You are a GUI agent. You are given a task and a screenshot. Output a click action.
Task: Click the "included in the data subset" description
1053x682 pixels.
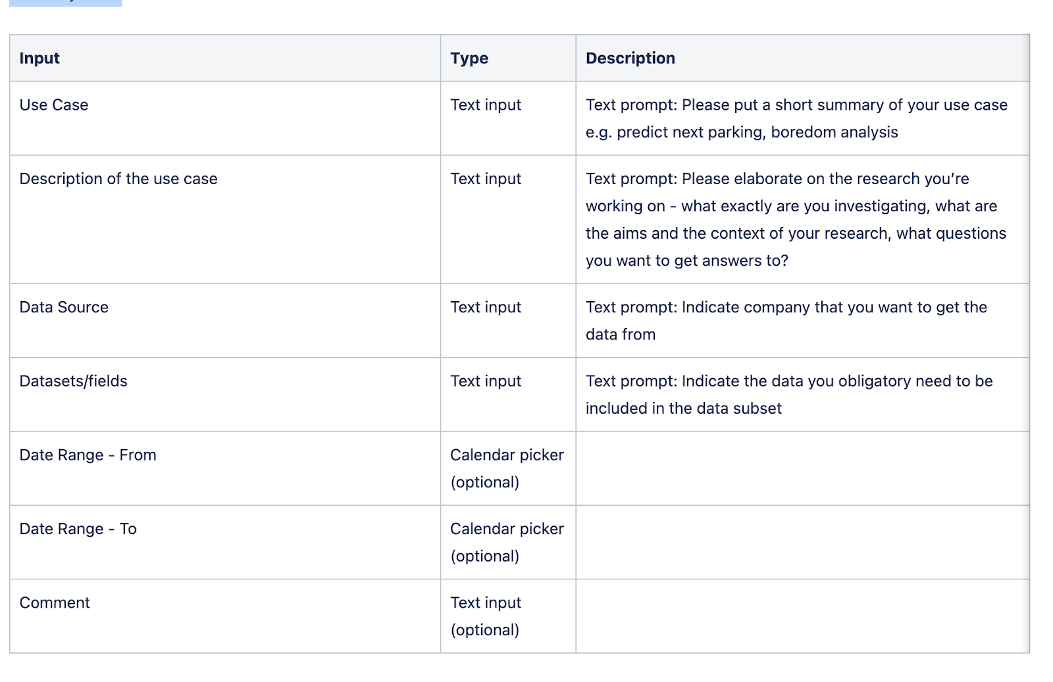683,408
